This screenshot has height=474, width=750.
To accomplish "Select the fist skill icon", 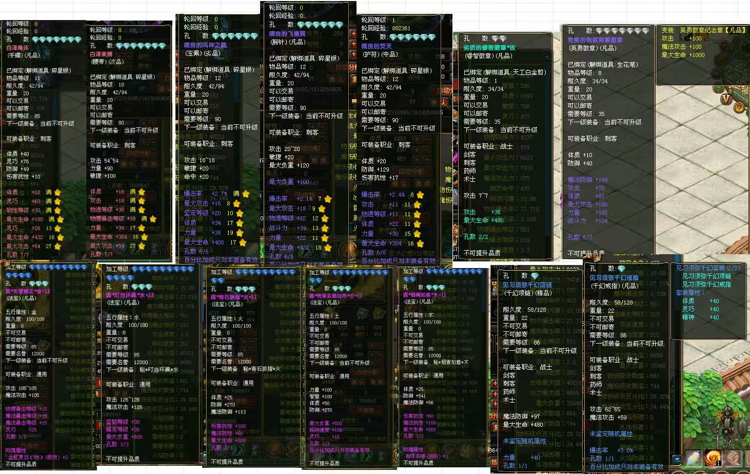I will (x=733, y=459).
